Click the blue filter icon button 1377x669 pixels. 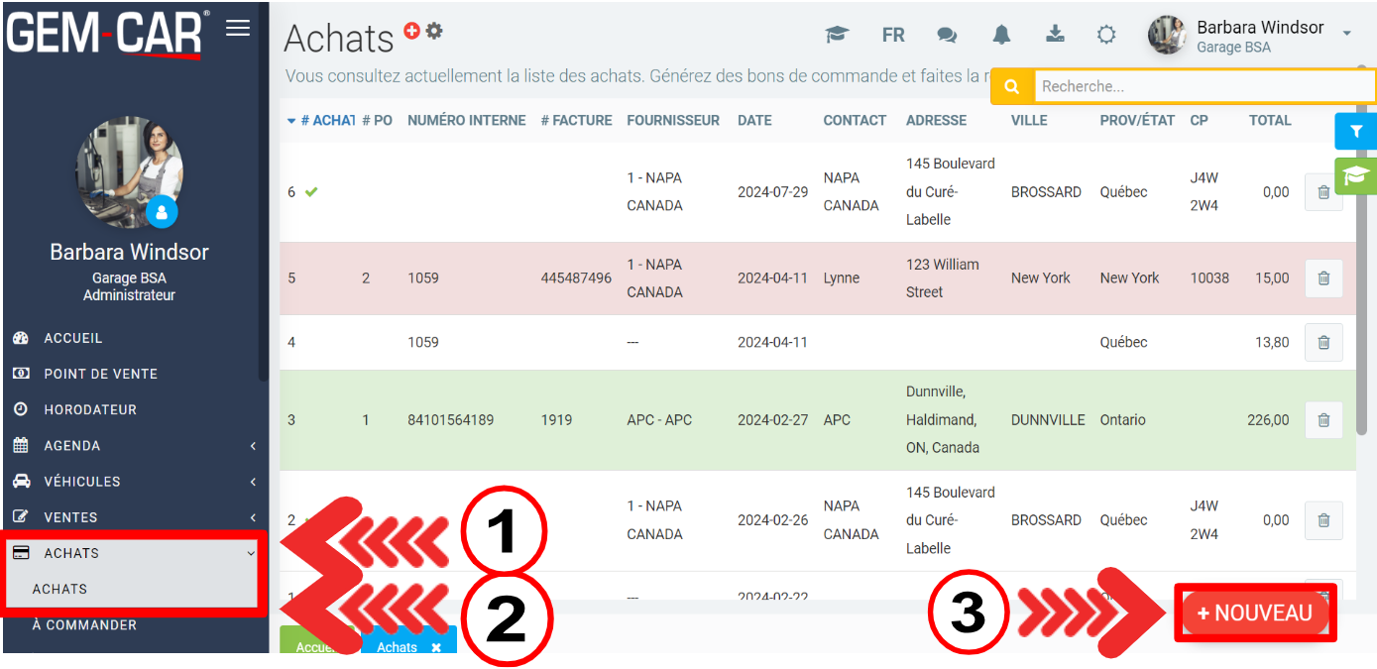point(1355,131)
